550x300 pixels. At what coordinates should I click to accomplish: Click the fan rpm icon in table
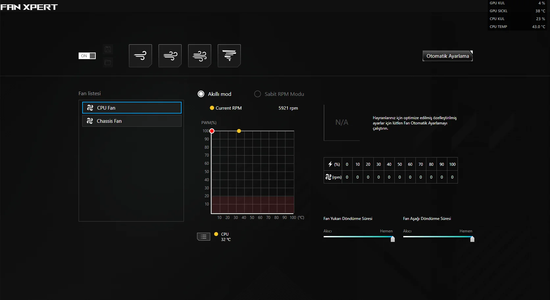coord(328,177)
